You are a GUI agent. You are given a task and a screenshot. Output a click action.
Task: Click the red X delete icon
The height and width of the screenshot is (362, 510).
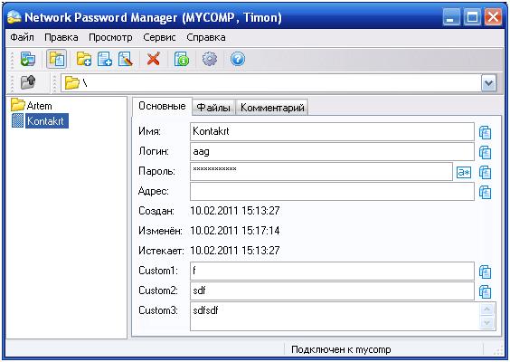(x=153, y=59)
